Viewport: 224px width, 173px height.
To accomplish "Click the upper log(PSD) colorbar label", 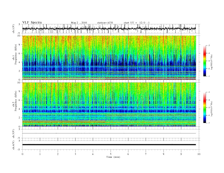I will (x=212, y=62).
